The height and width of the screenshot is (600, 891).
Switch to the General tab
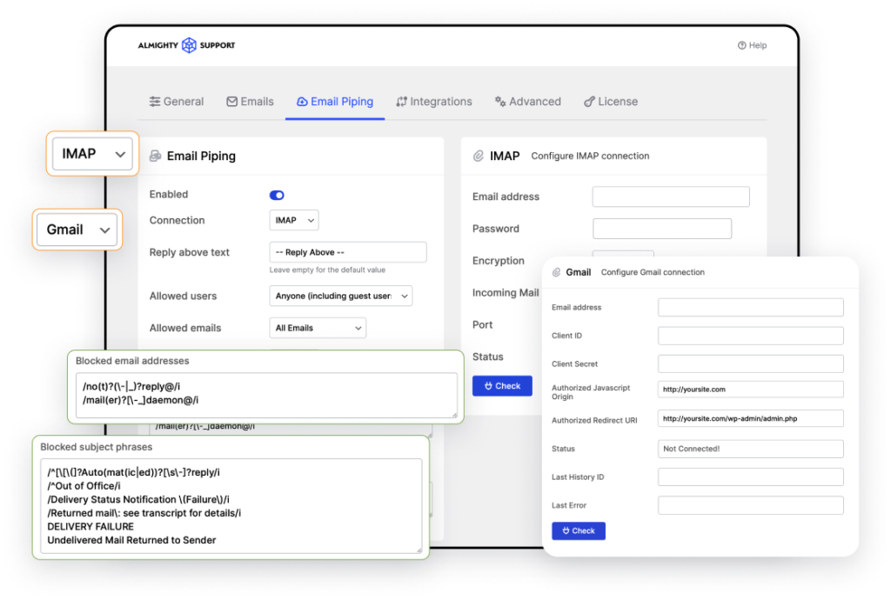(x=176, y=102)
